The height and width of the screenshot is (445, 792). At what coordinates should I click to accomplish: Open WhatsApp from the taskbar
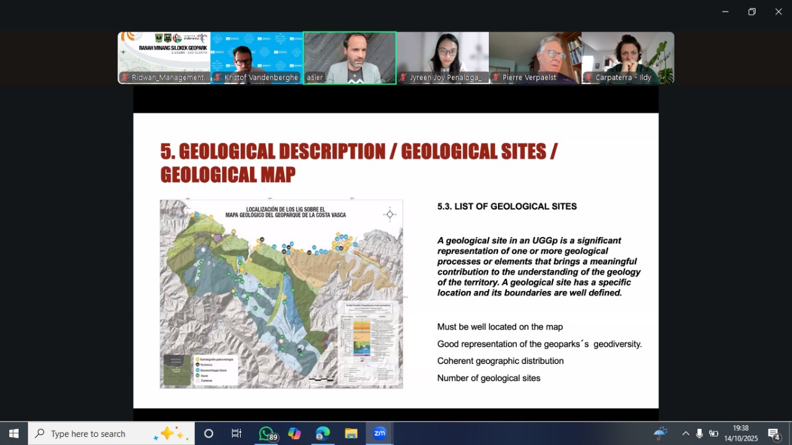[x=266, y=434]
